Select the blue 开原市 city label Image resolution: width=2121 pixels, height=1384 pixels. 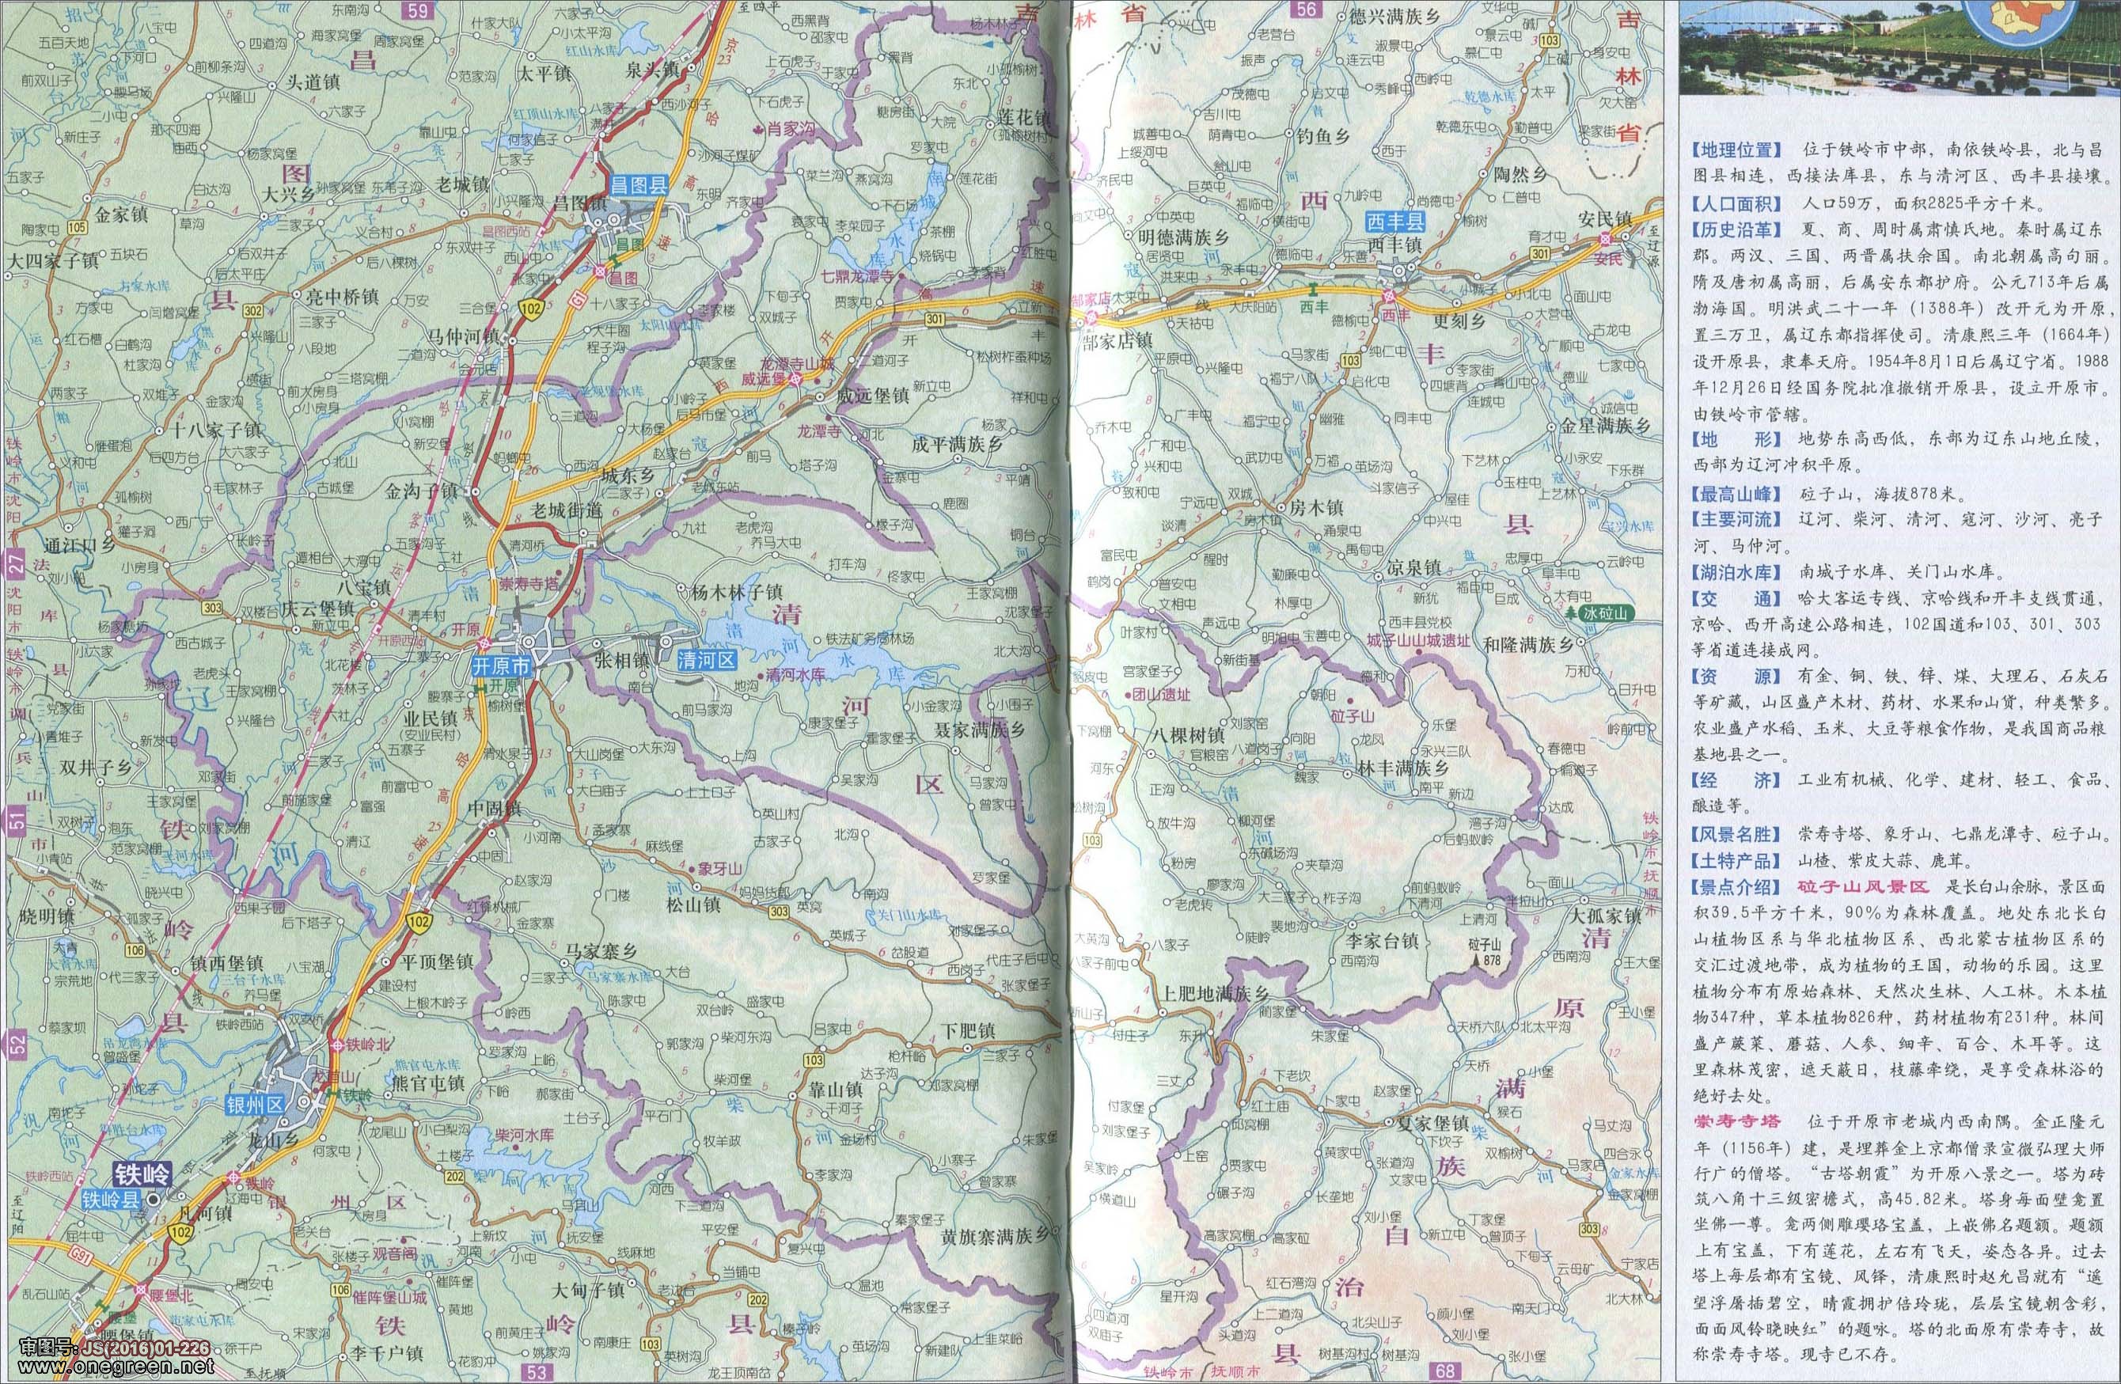(501, 665)
